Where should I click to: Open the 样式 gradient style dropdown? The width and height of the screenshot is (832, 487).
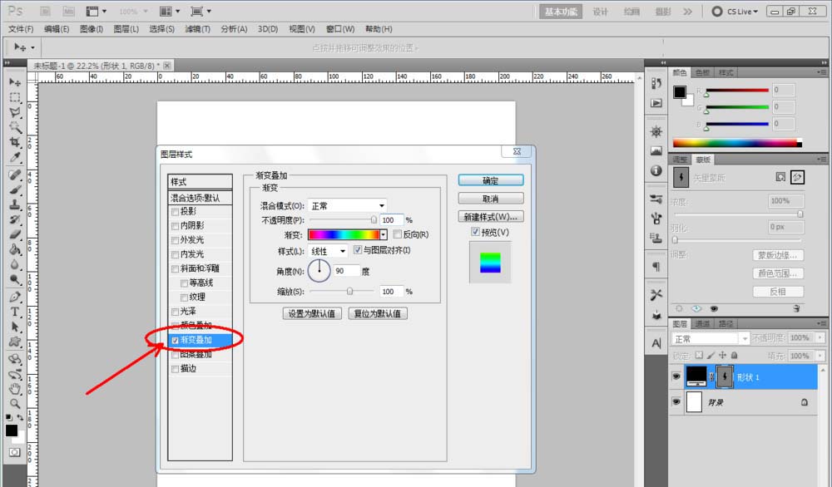click(x=328, y=250)
